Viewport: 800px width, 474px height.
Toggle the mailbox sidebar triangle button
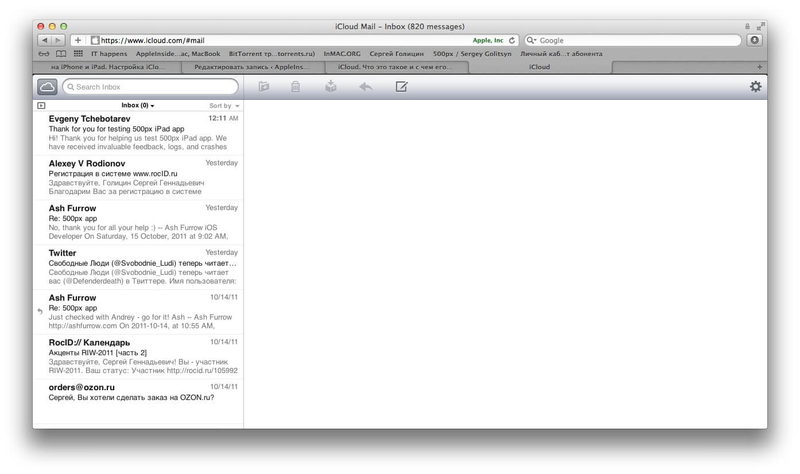(41, 106)
